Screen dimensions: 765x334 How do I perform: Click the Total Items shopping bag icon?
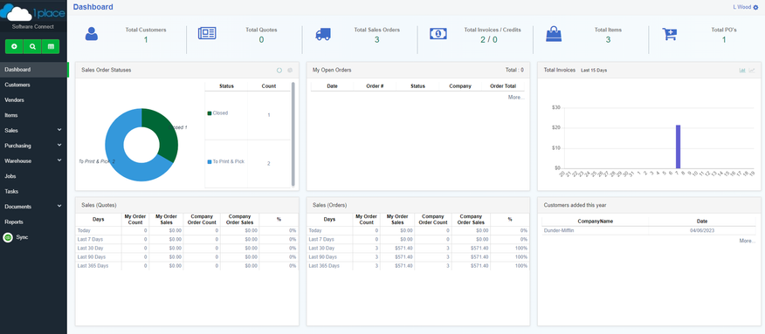point(554,34)
